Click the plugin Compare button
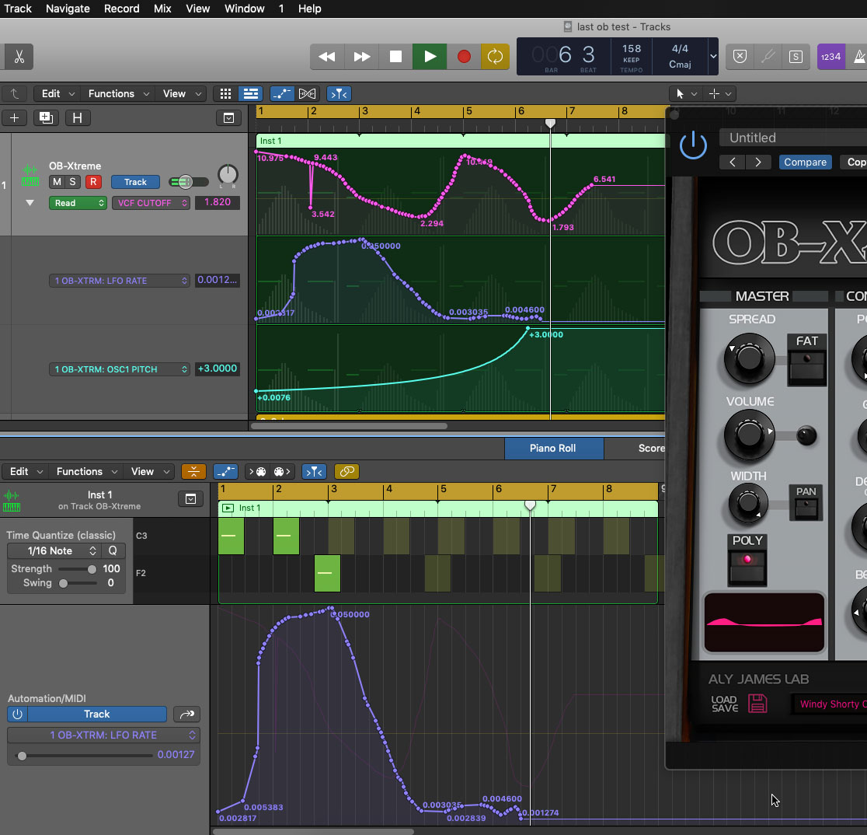The height and width of the screenshot is (835, 867). point(805,162)
